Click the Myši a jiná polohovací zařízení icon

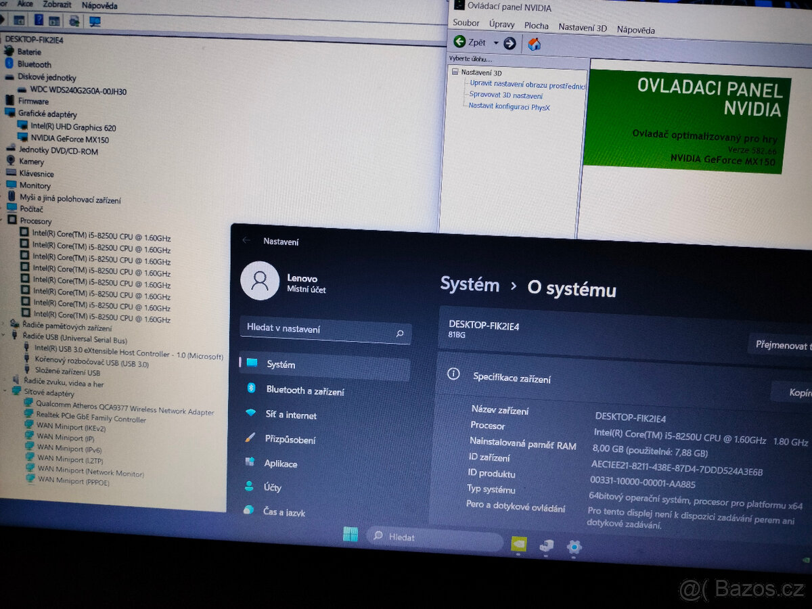(x=11, y=197)
